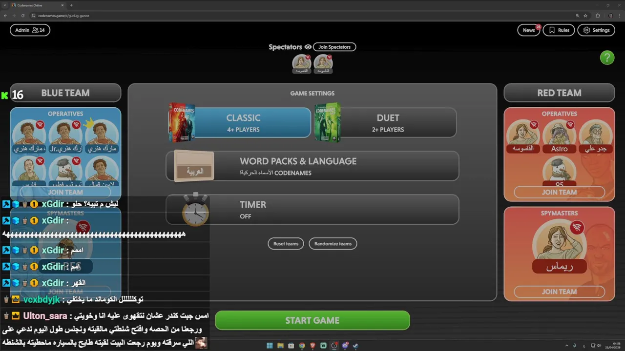Open Chrome from the taskbar
Screen dimensions: 625x351
coord(302,346)
